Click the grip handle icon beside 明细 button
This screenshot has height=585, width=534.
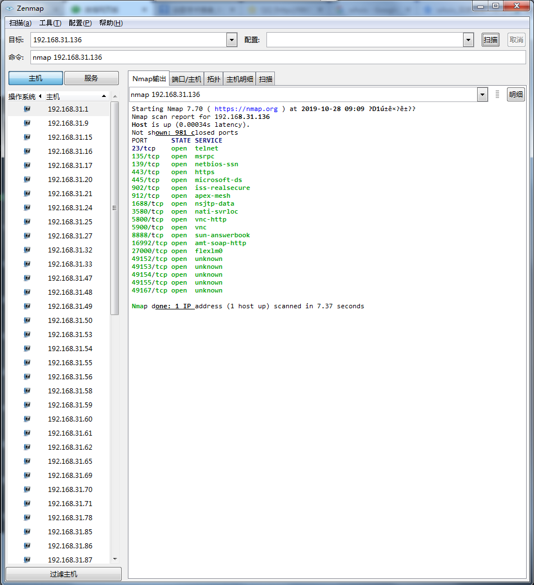pos(497,95)
